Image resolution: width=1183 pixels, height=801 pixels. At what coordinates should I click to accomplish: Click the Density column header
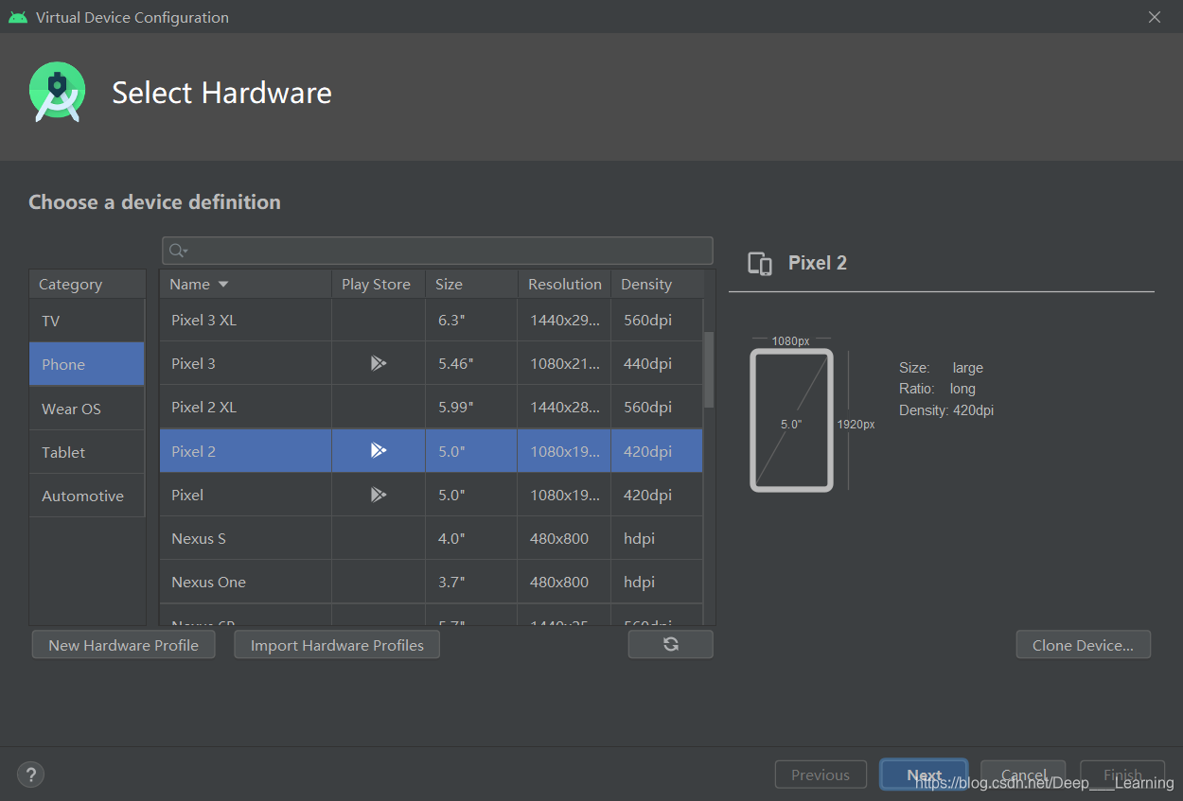click(657, 284)
